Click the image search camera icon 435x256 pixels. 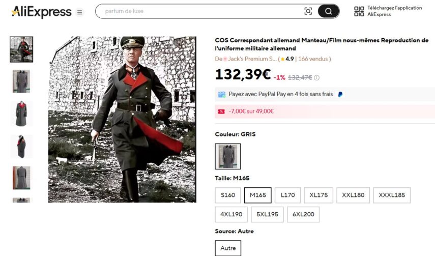pos(308,11)
